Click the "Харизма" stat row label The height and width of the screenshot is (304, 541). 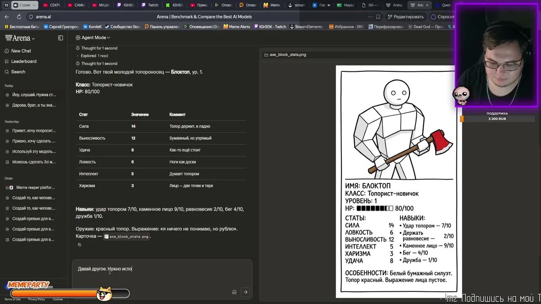click(x=87, y=185)
